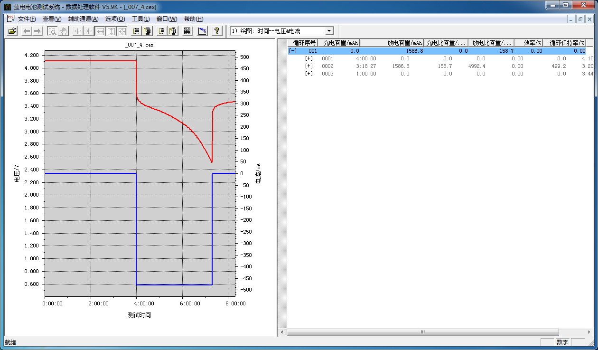The width and height of the screenshot is (598, 350).
Task: Click the table scrollbar's left arrow
Action: 282,332
